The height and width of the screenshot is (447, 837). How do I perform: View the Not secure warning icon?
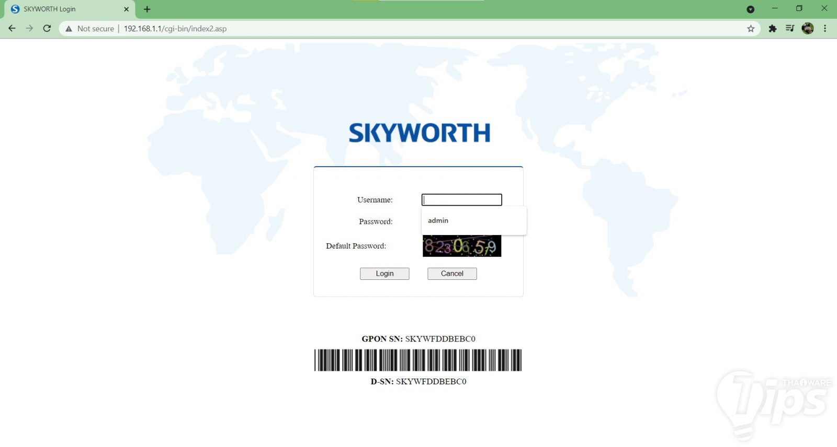tap(69, 29)
